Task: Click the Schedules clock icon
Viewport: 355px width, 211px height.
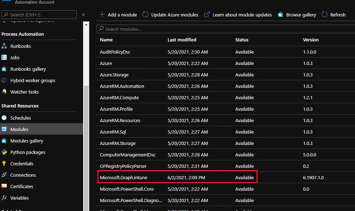Action: pyautogui.click(x=4, y=118)
